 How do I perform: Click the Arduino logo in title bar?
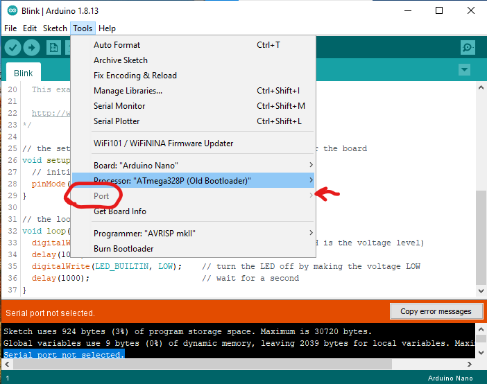pyautogui.click(x=12, y=11)
